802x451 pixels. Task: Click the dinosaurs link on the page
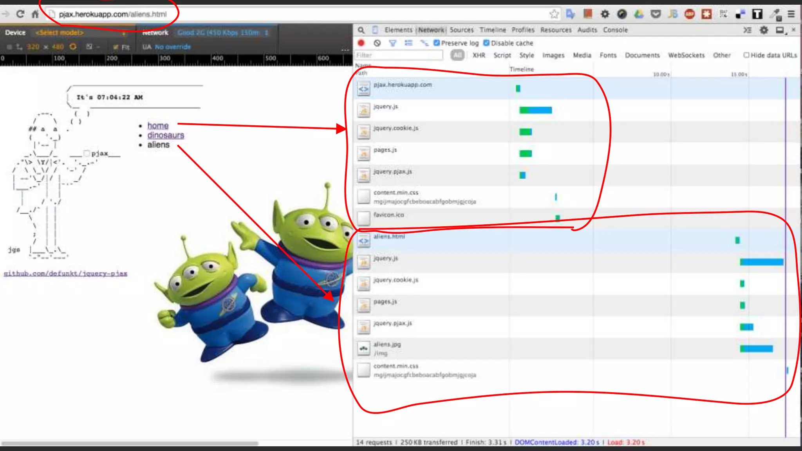(x=166, y=135)
